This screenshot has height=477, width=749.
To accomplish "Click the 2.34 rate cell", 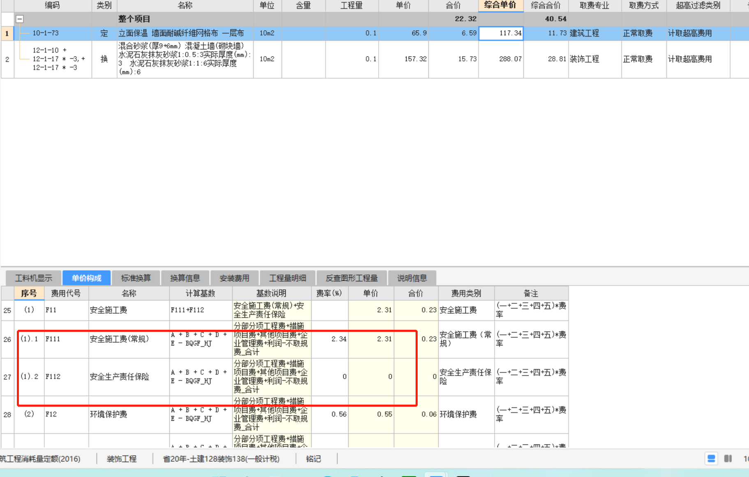I will click(x=329, y=339).
